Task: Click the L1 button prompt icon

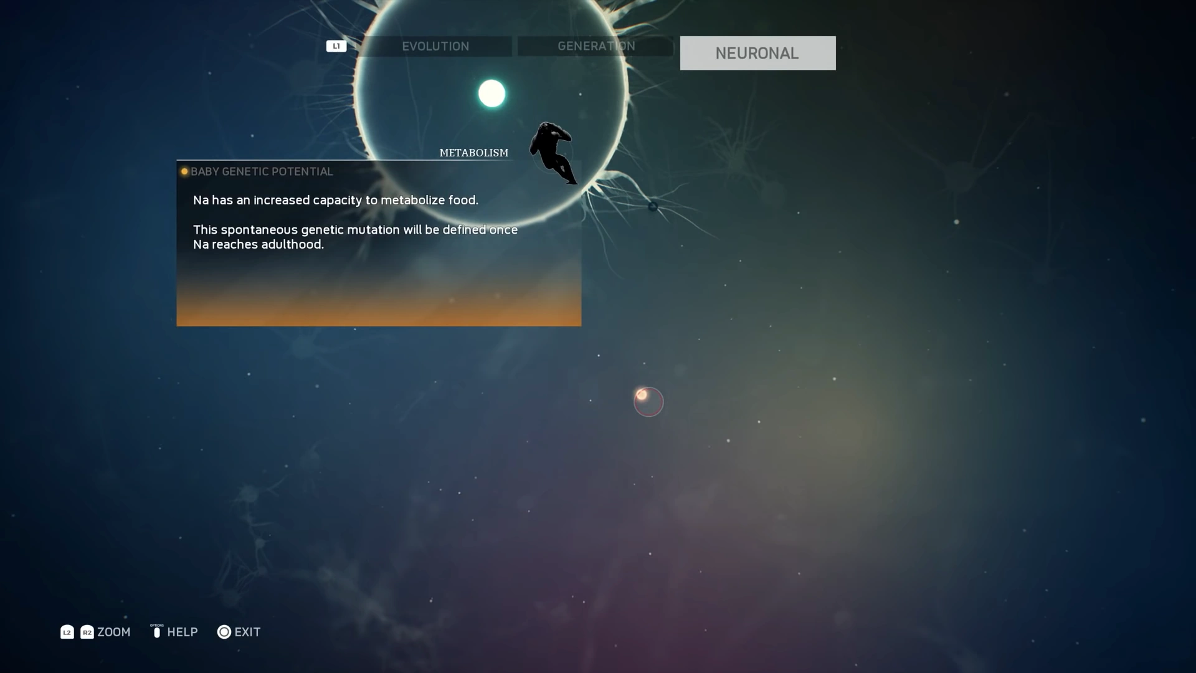Action: pyautogui.click(x=336, y=46)
